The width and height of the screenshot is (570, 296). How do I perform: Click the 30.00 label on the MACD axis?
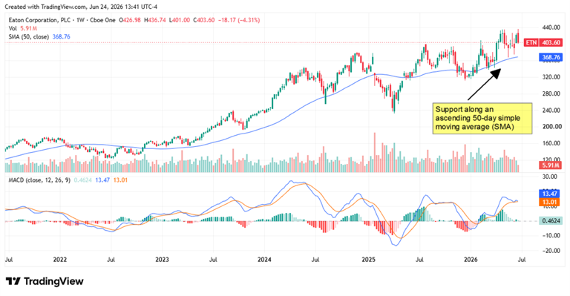pyautogui.click(x=550, y=177)
